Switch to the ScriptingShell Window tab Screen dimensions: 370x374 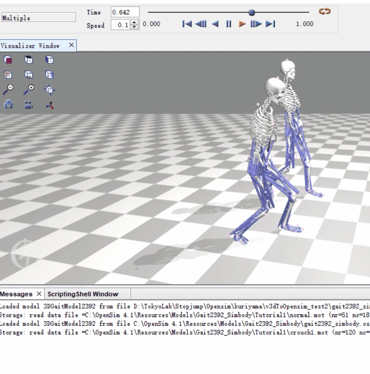tap(83, 294)
